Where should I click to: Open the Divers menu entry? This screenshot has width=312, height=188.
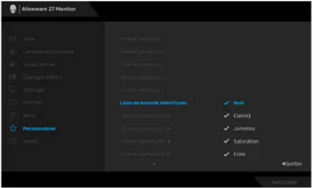[30, 141]
